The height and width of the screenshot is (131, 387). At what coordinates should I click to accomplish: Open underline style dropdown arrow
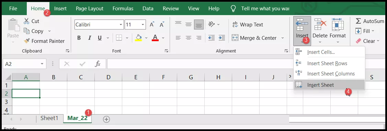click(107, 38)
